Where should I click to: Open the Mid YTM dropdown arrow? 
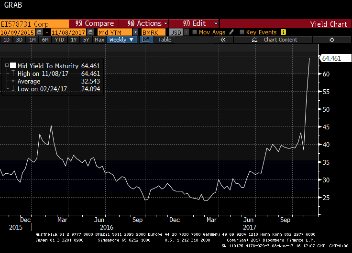pos(135,32)
